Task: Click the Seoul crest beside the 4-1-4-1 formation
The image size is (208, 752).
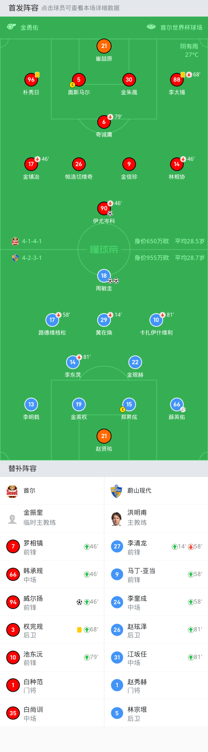Action: [x=15, y=241]
